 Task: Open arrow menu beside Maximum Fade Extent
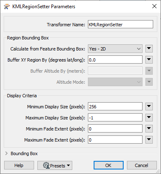coord(149,140)
